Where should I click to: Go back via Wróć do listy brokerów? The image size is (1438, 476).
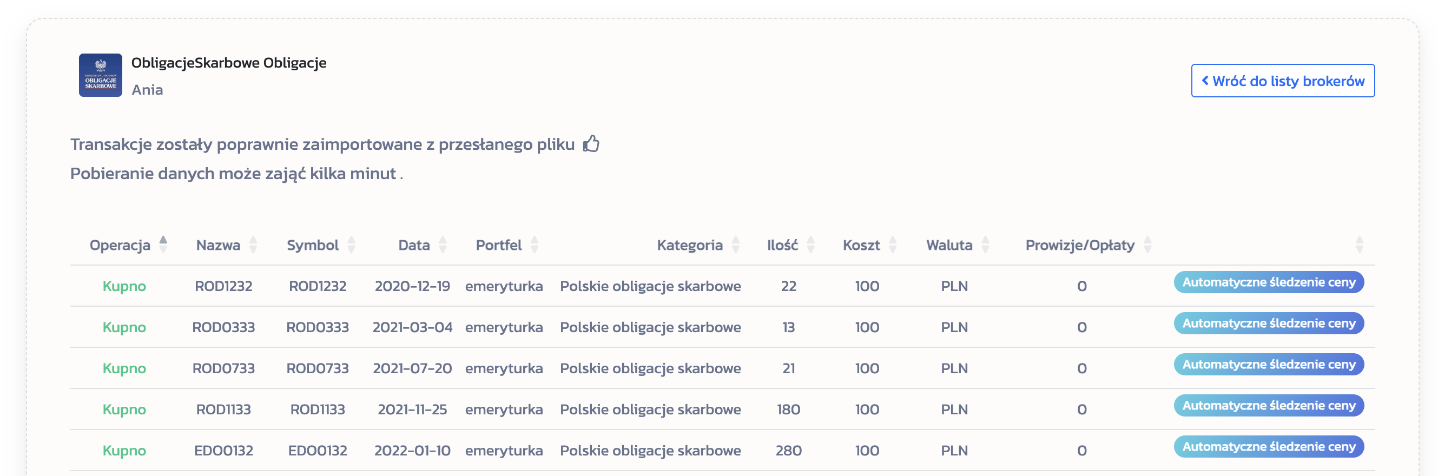[1282, 81]
